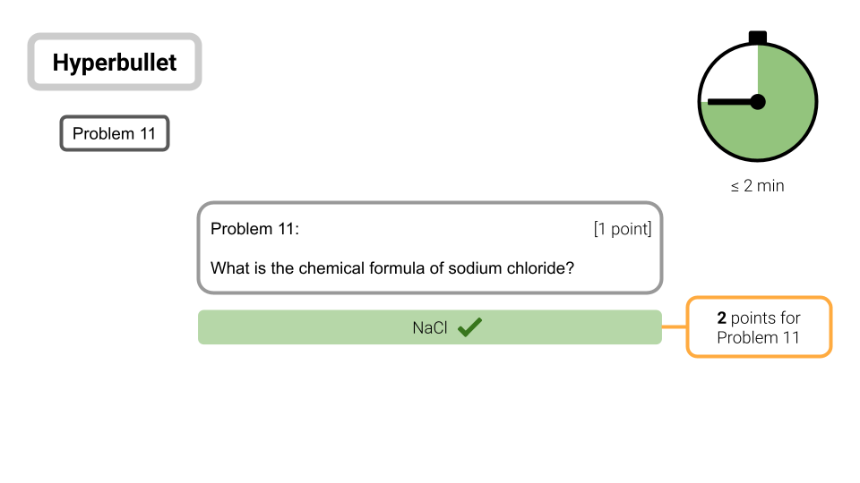This screenshot has width=860, height=483.
Task: Click the '2 points for Problem 11' callout
Action: (x=759, y=327)
